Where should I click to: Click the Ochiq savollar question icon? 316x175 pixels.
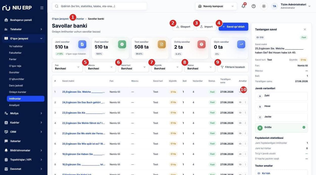tap(201, 44)
